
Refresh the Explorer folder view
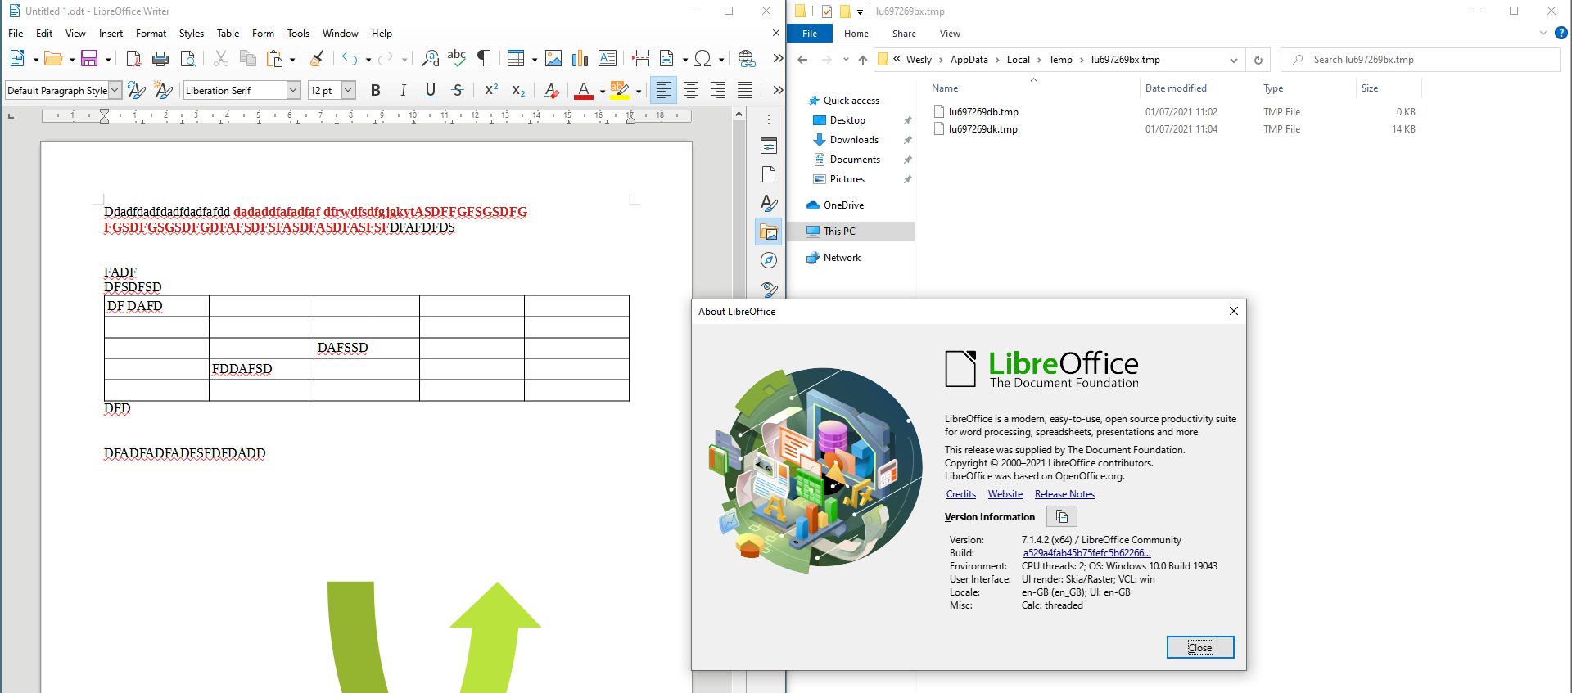coord(1258,60)
